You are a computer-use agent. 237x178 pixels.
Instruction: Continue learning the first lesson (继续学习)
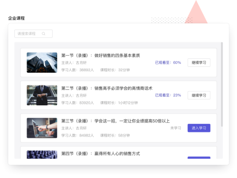199,63
